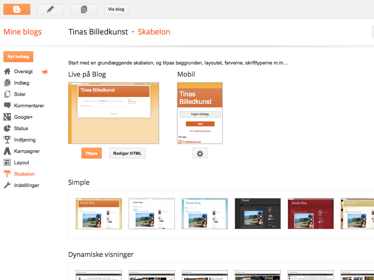Click the orange Blogger logo button
Viewport: 374px width, 280px height.
coord(17,9)
